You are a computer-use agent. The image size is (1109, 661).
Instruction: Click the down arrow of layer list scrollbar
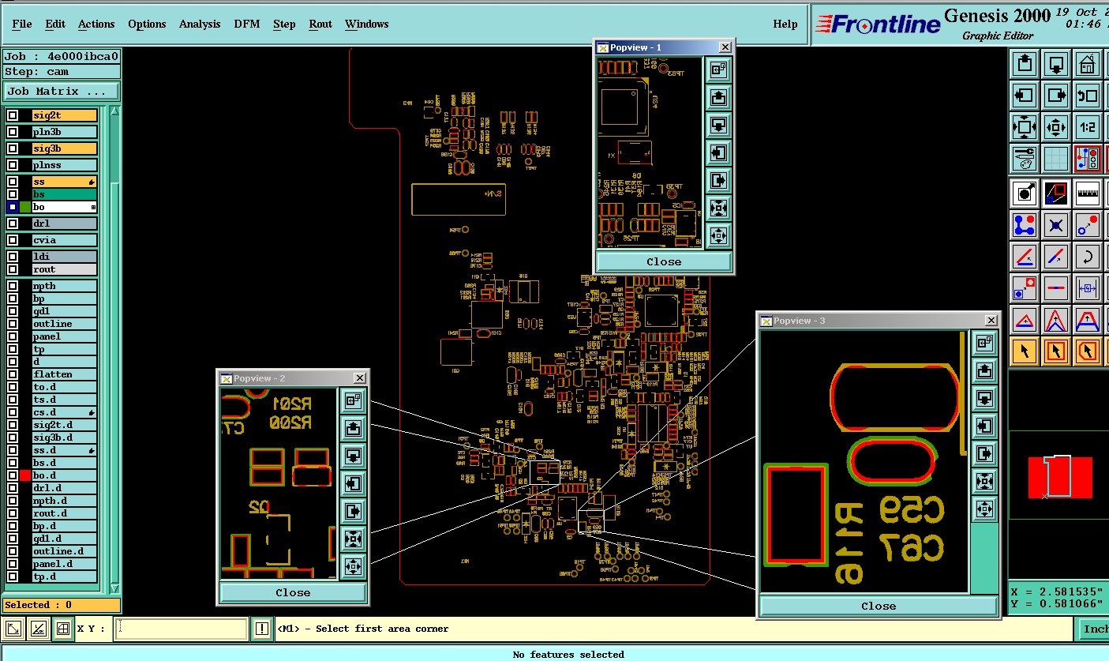pos(115,588)
